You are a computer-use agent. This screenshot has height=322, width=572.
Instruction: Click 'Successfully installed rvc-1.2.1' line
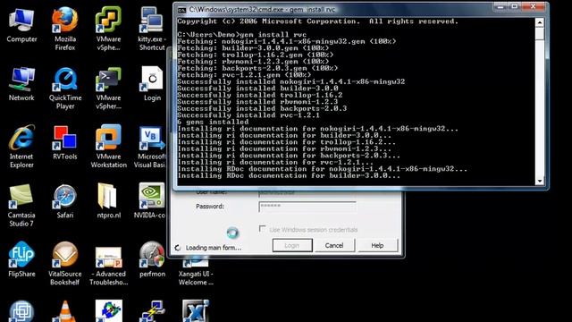pyautogui.click(x=248, y=115)
